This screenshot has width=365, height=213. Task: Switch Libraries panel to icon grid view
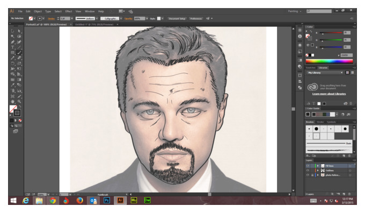[x=347, y=73]
